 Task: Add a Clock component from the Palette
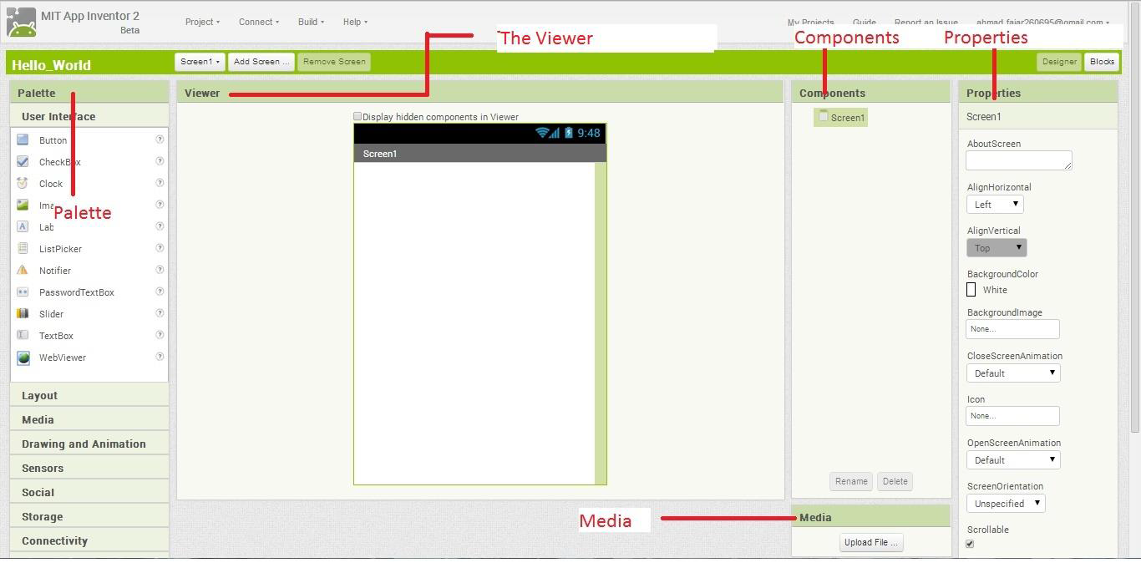click(50, 183)
